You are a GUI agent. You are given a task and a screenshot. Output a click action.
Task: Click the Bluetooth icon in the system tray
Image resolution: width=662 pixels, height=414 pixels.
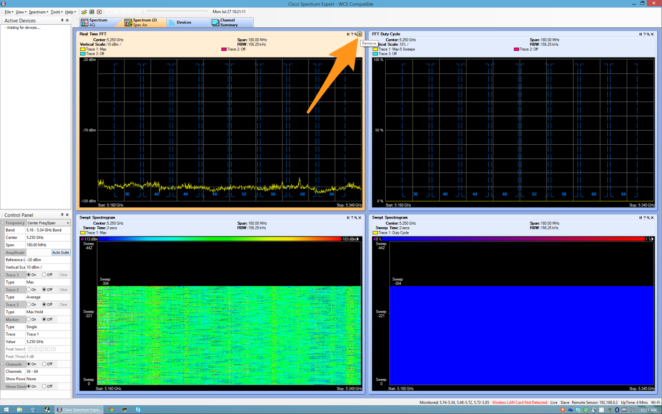[617, 410]
